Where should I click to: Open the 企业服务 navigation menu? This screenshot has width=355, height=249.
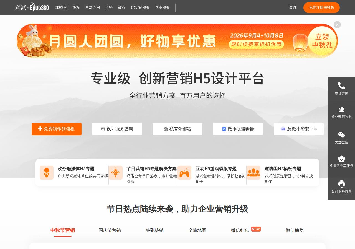tap(163, 7)
